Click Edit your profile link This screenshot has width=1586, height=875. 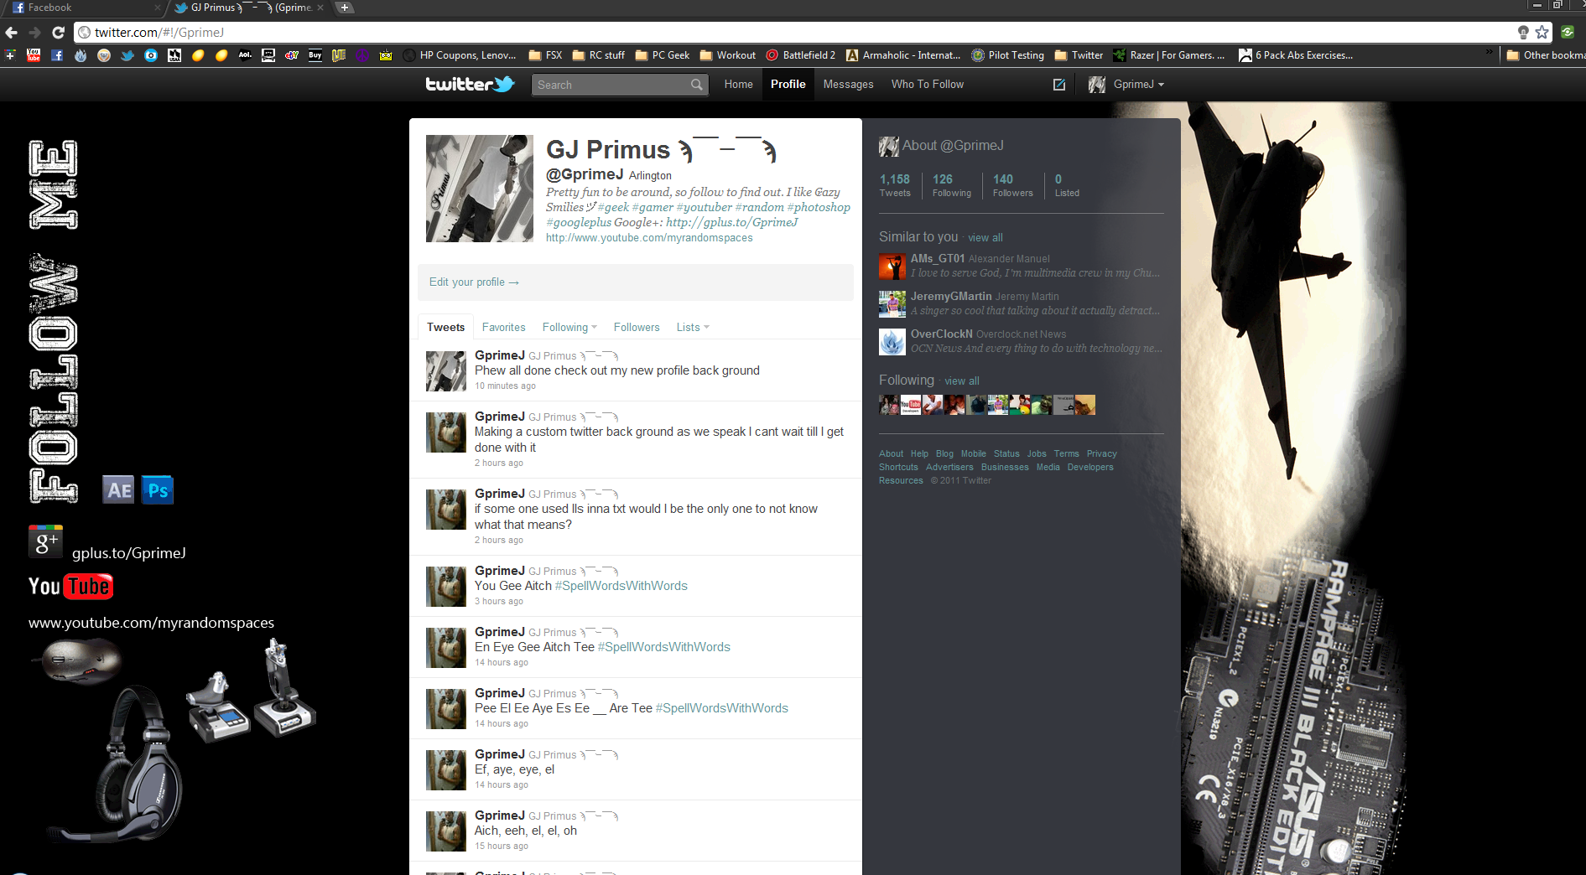pos(474,282)
